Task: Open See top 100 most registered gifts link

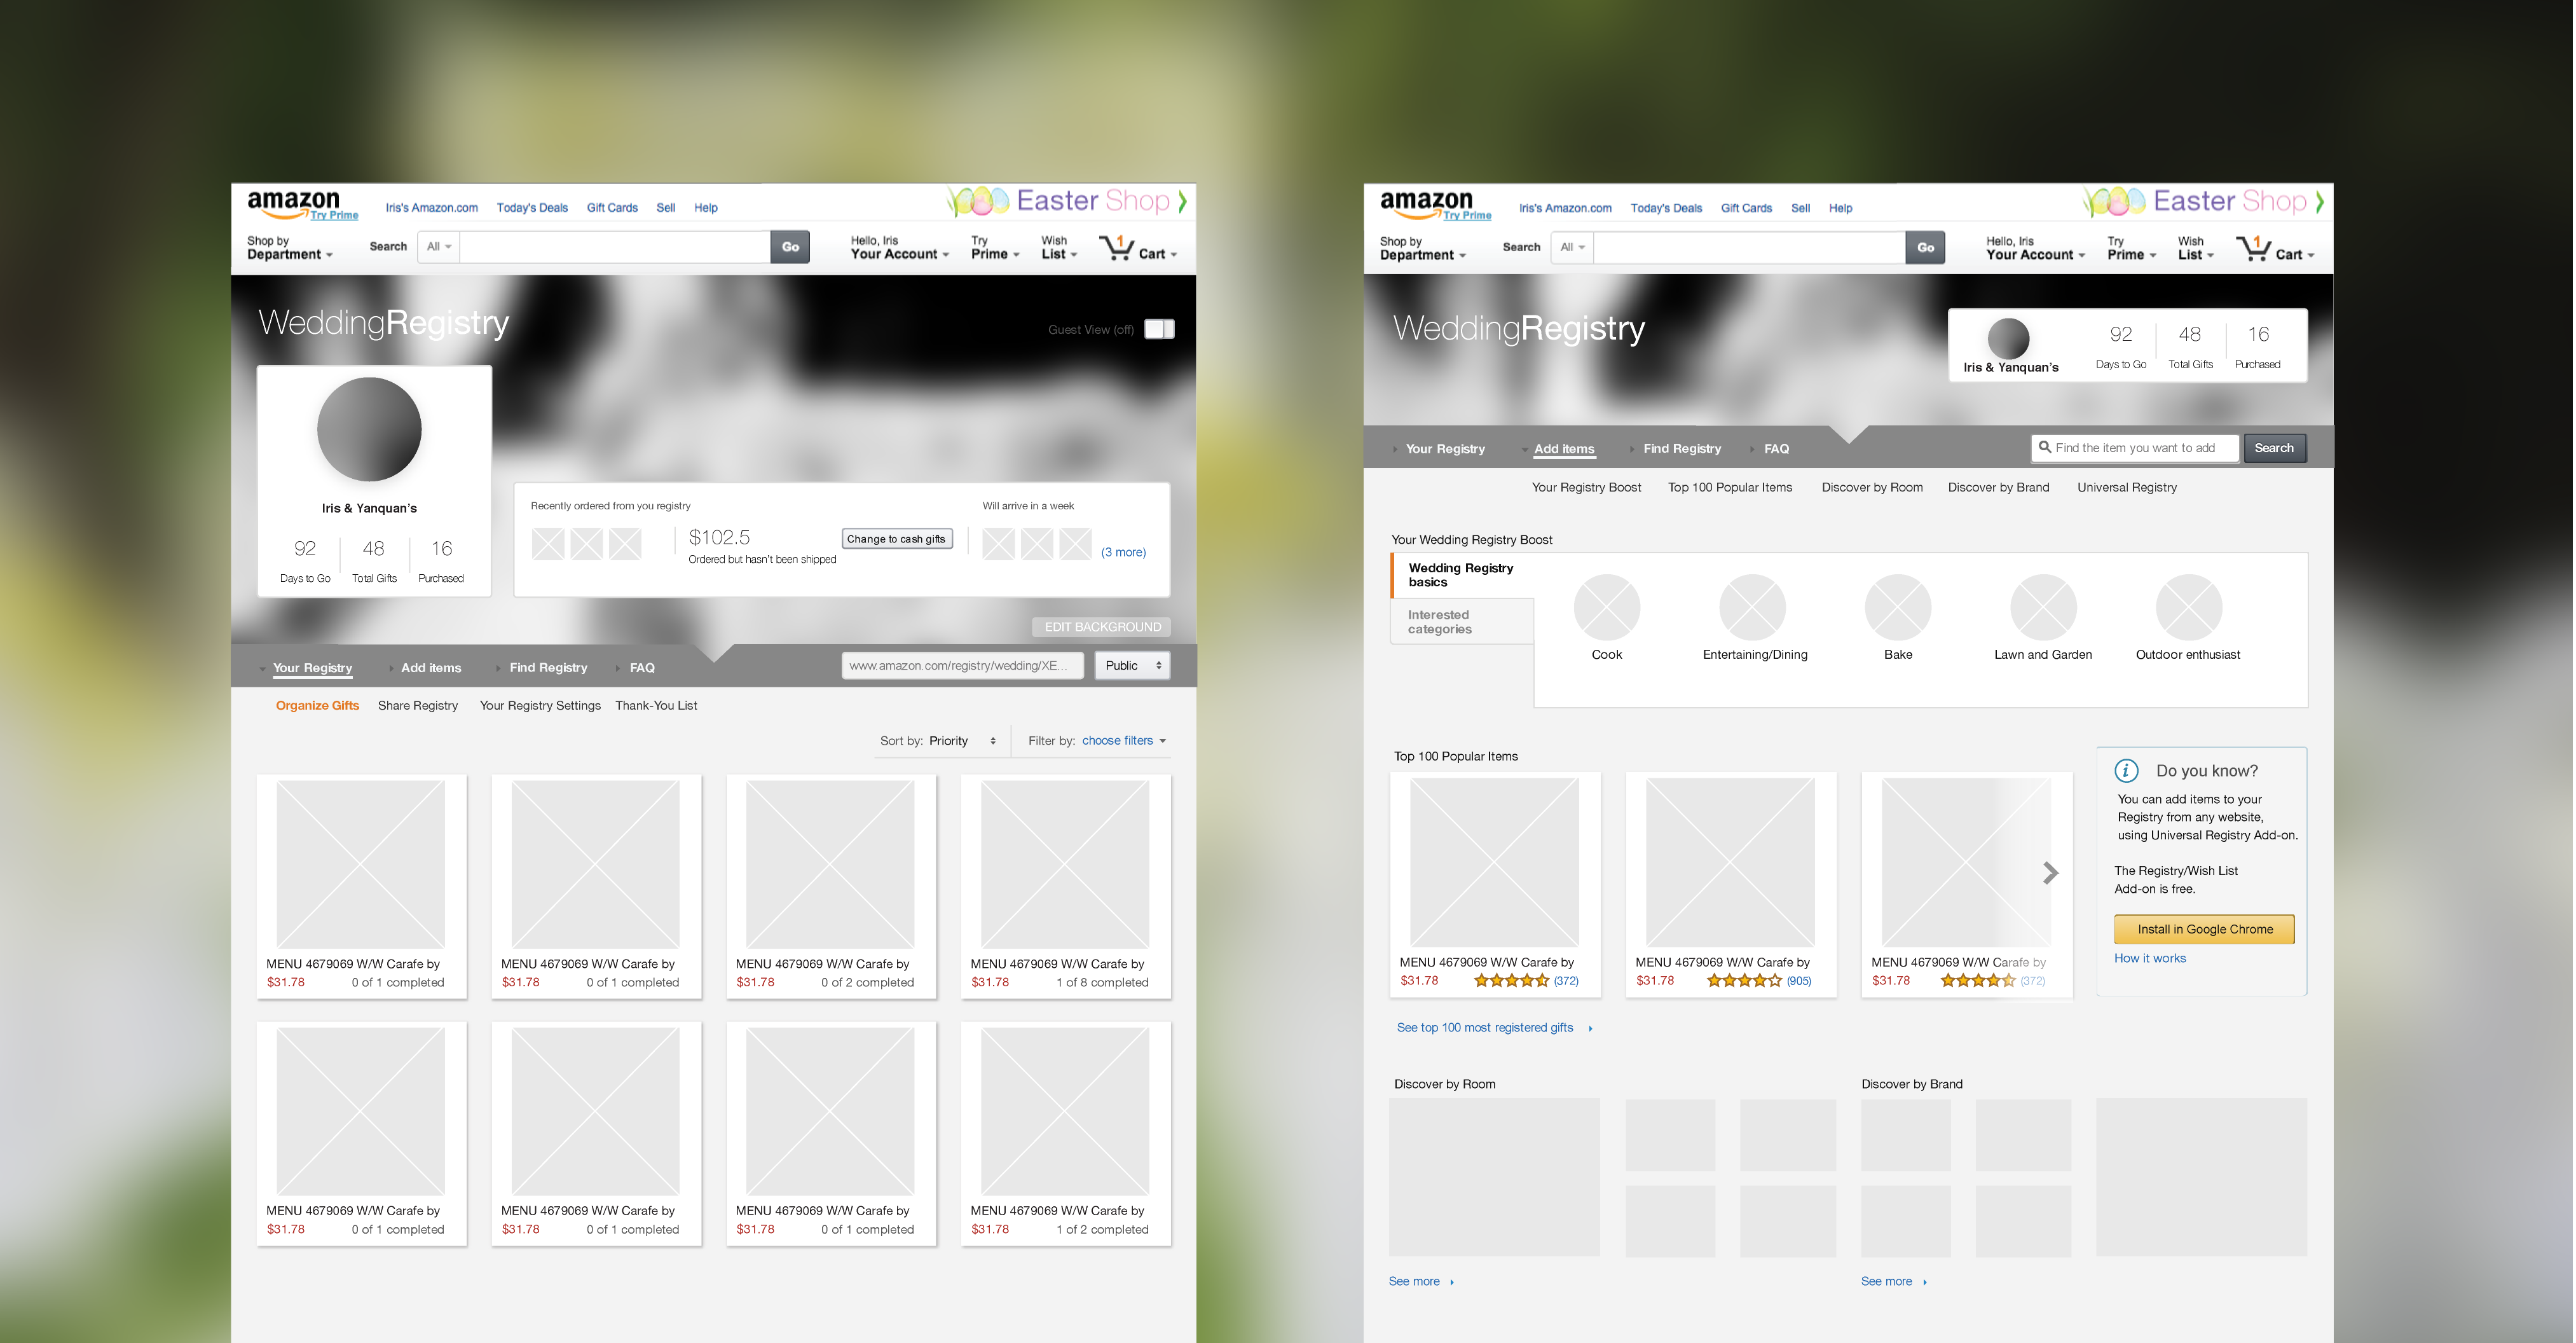Action: click(x=1484, y=1028)
